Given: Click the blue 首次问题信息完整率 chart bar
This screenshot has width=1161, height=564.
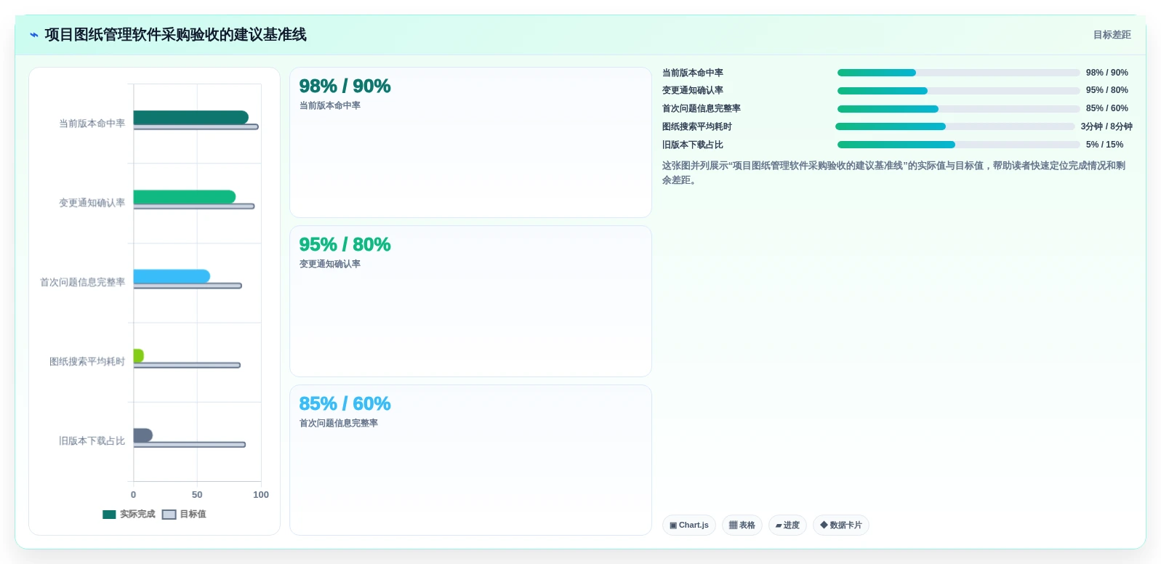Looking at the screenshot, I should click(172, 276).
